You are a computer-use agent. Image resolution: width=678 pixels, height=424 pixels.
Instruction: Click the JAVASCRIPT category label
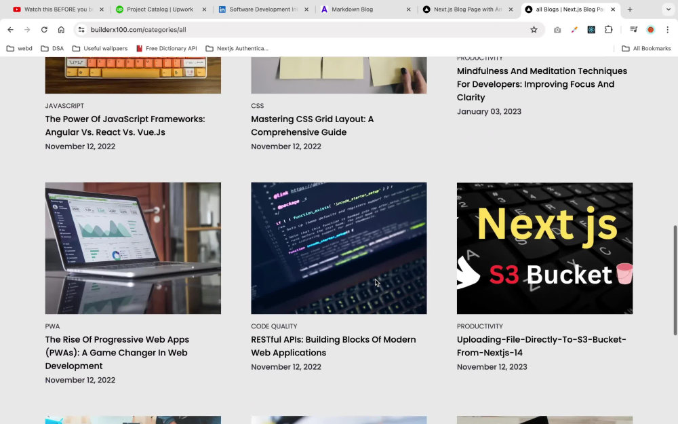pos(64,106)
